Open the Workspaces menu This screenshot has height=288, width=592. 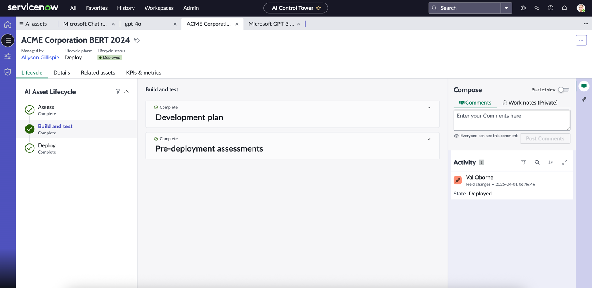159,8
